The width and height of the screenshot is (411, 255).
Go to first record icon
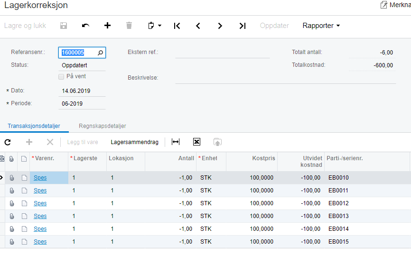(177, 26)
